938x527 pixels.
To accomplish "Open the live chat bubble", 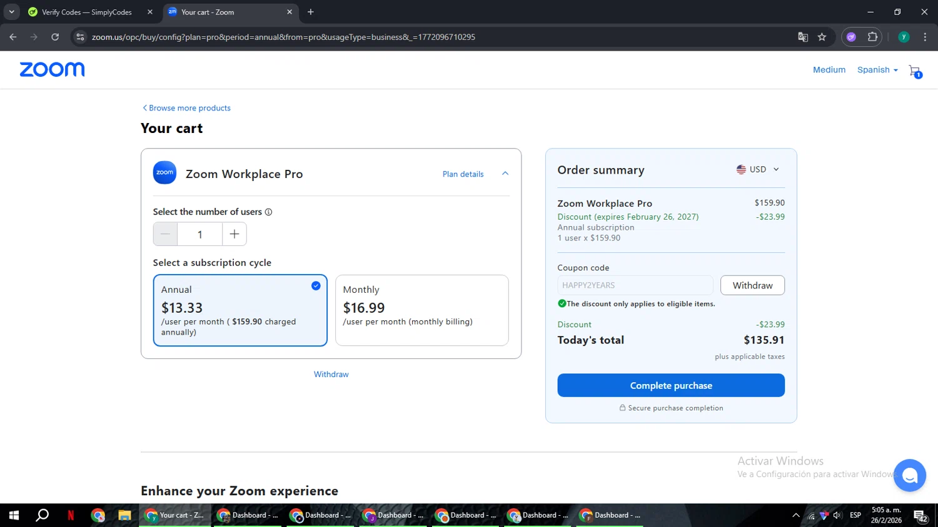I will coord(909,476).
